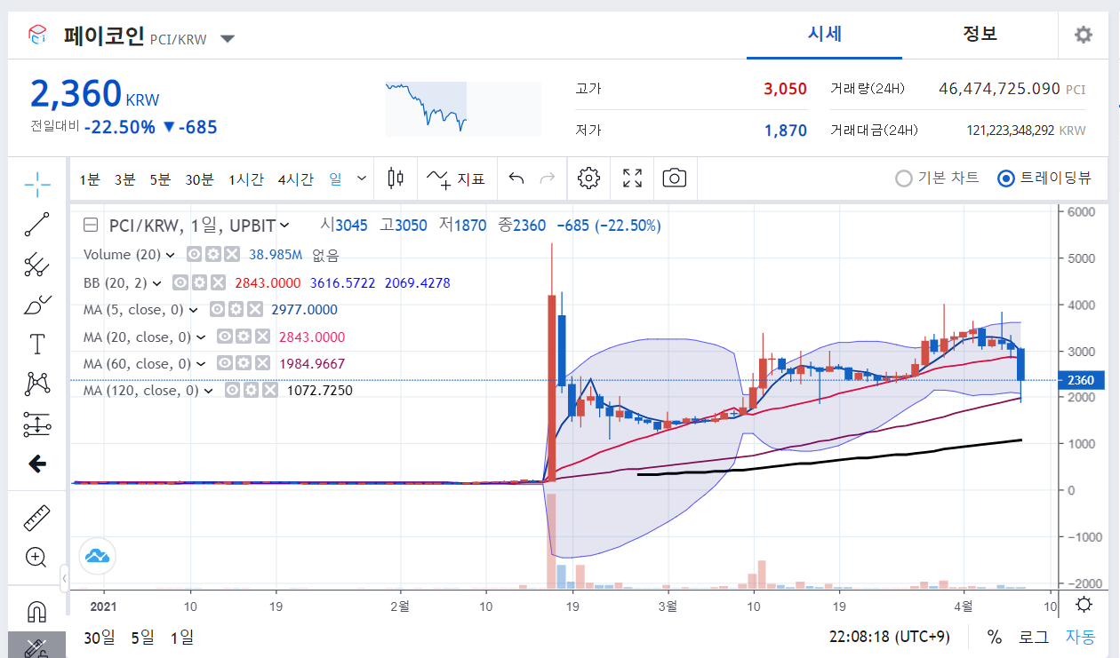Screen dimensions: 1120x658
Task: Click the cloud publish icon on chart
Action: click(97, 557)
